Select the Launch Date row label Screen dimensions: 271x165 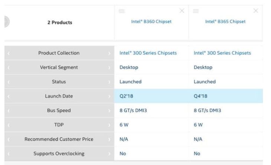point(59,96)
